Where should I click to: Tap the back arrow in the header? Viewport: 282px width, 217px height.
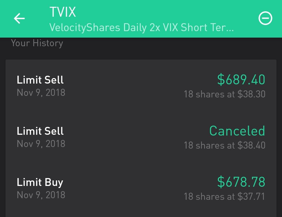point(19,19)
